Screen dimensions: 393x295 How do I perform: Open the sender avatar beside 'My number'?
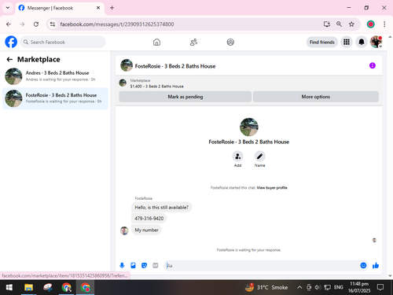coord(124,230)
